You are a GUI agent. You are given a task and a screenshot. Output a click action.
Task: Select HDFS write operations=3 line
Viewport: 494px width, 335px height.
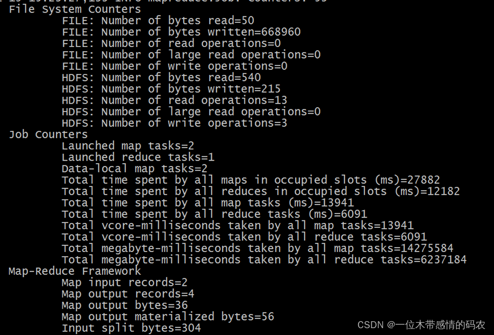(x=175, y=123)
